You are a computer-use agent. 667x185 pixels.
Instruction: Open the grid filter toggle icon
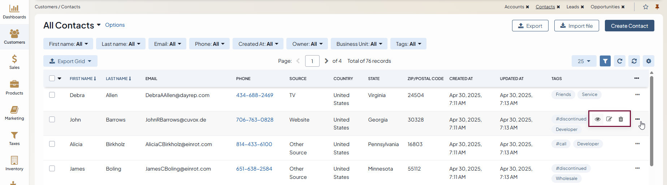tap(605, 61)
